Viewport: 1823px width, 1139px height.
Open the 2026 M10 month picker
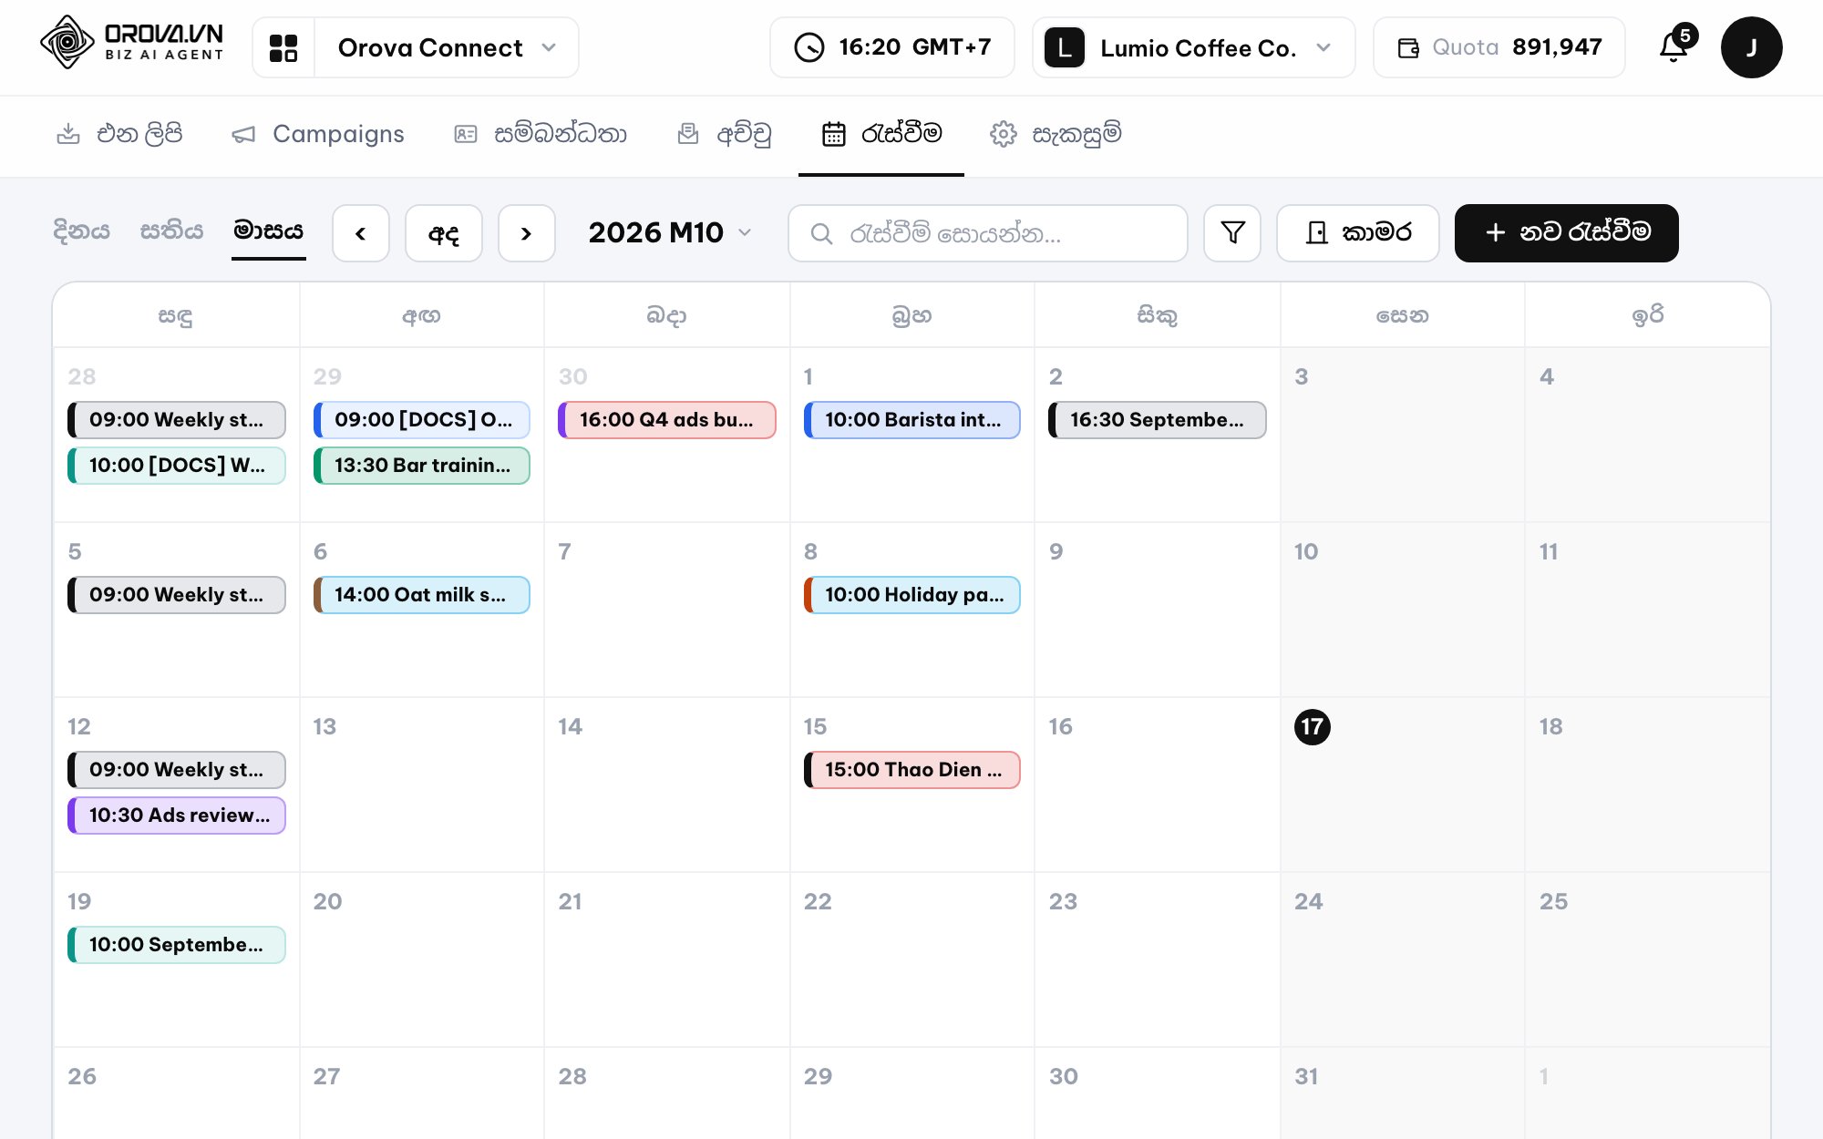tap(670, 233)
